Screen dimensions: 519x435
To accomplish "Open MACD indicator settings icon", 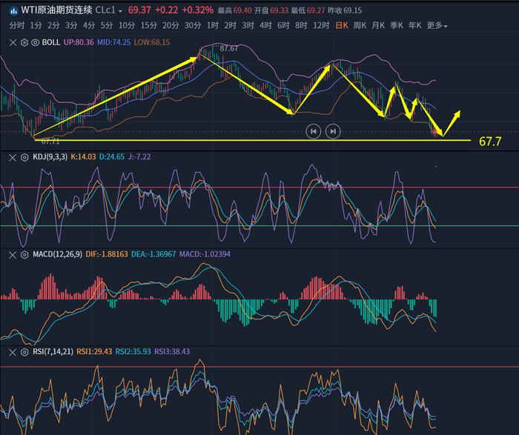I will pos(24,255).
